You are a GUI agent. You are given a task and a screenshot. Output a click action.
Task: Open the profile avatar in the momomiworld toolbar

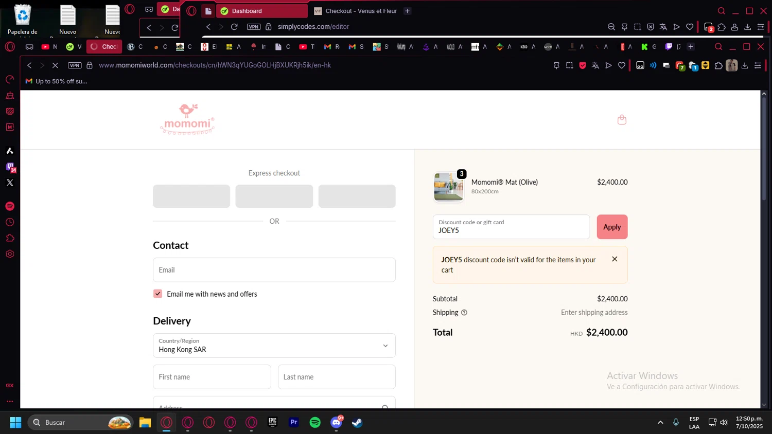coord(731,65)
